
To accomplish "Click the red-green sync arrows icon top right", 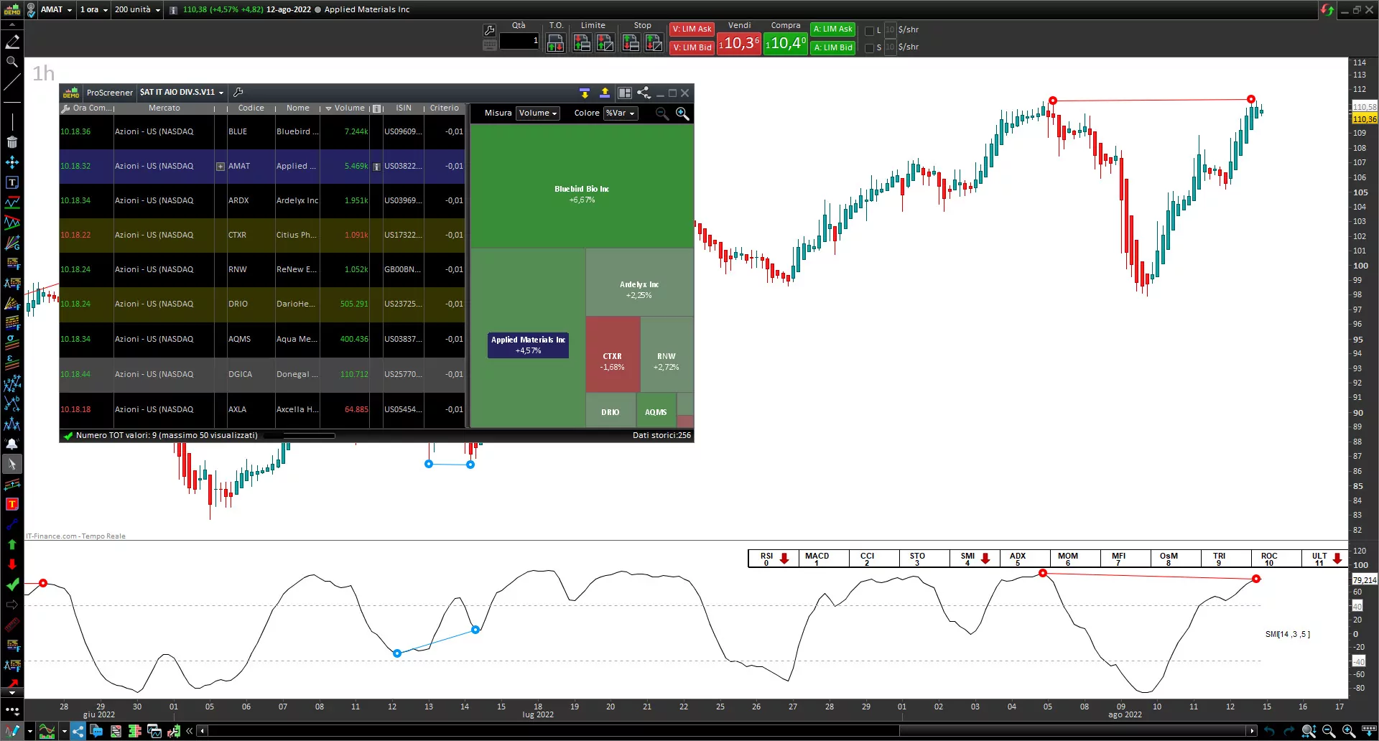I will pos(1327,10).
